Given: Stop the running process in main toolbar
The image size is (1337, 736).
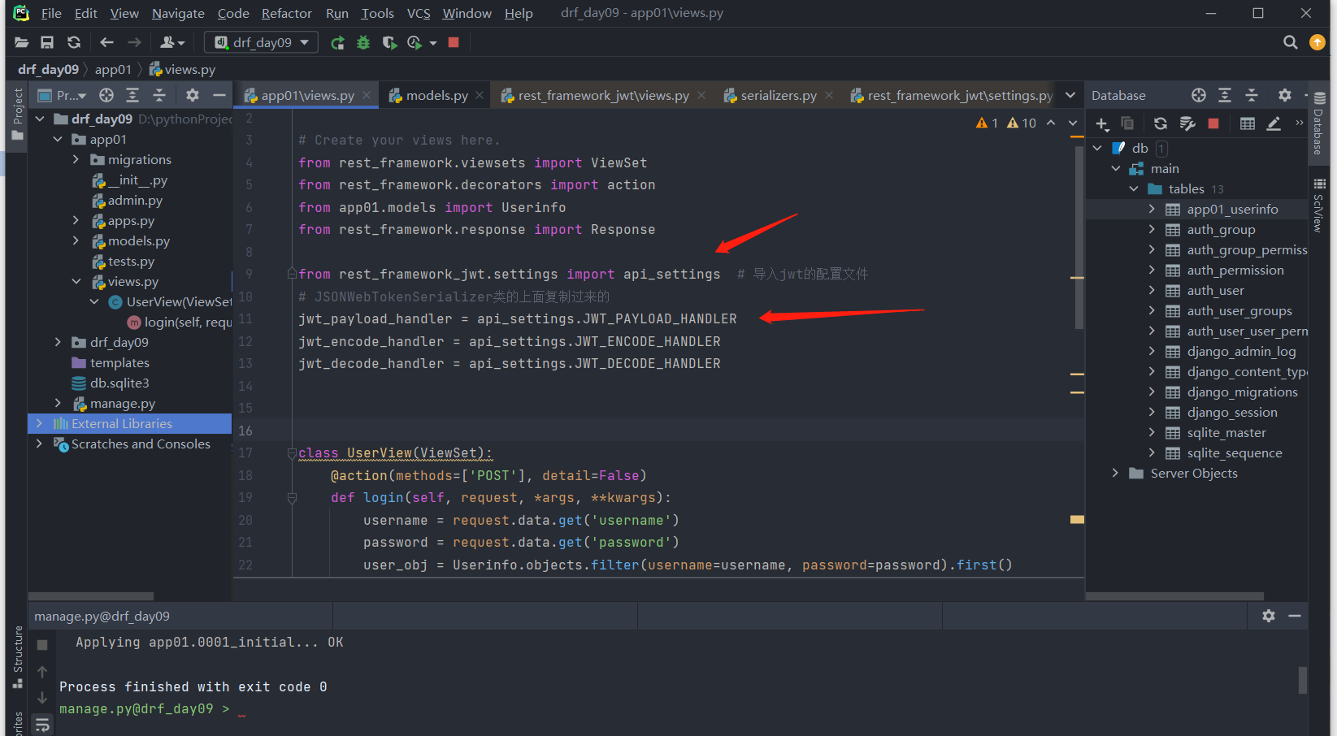Looking at the screenshot, I should [454, 42].
